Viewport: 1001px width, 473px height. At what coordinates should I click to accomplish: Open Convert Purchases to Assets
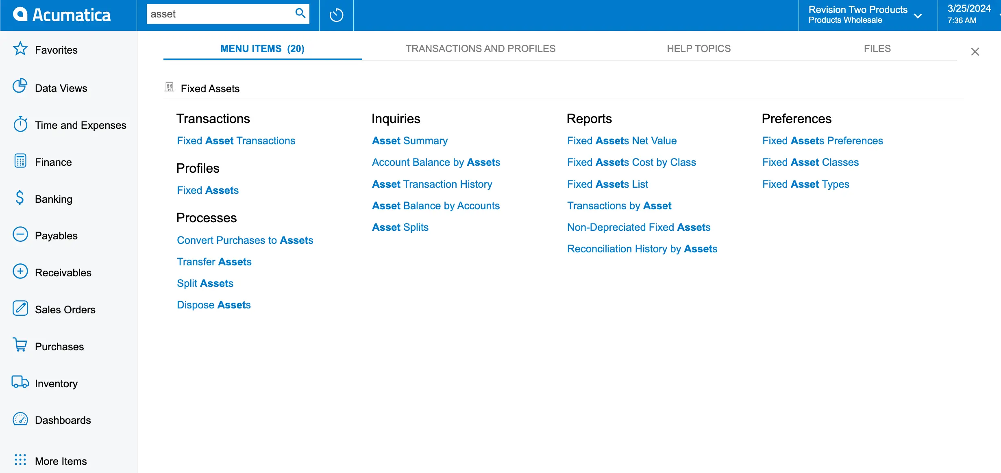pyautogui.click(x=245, y=240)
